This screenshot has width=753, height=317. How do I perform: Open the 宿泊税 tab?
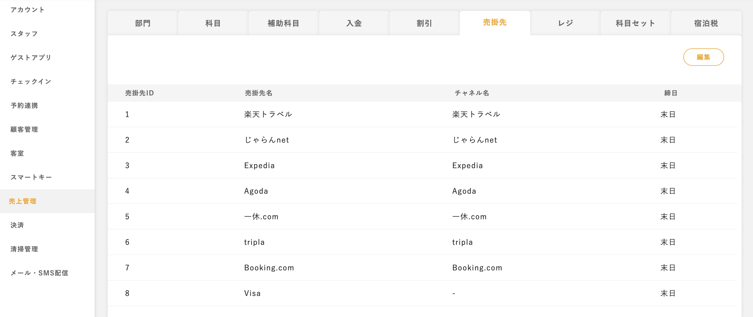point(706,23)
